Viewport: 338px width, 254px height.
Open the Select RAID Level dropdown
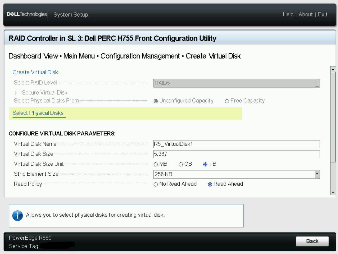point(237,83)
